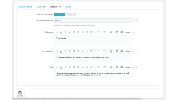Apply strikethrough in Cabecera editor
The height and width of the screenshot is (100, 178).
pyautogui.click(x=78, y=32)
